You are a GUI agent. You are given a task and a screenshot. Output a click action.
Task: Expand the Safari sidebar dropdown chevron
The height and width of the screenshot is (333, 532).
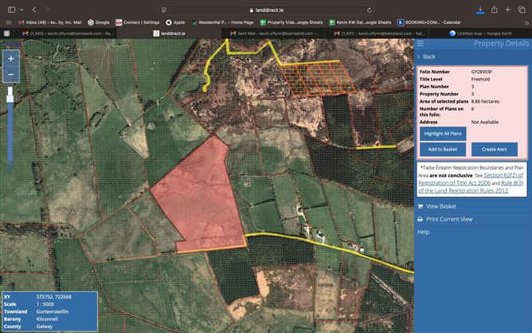[x=20, y=9]
